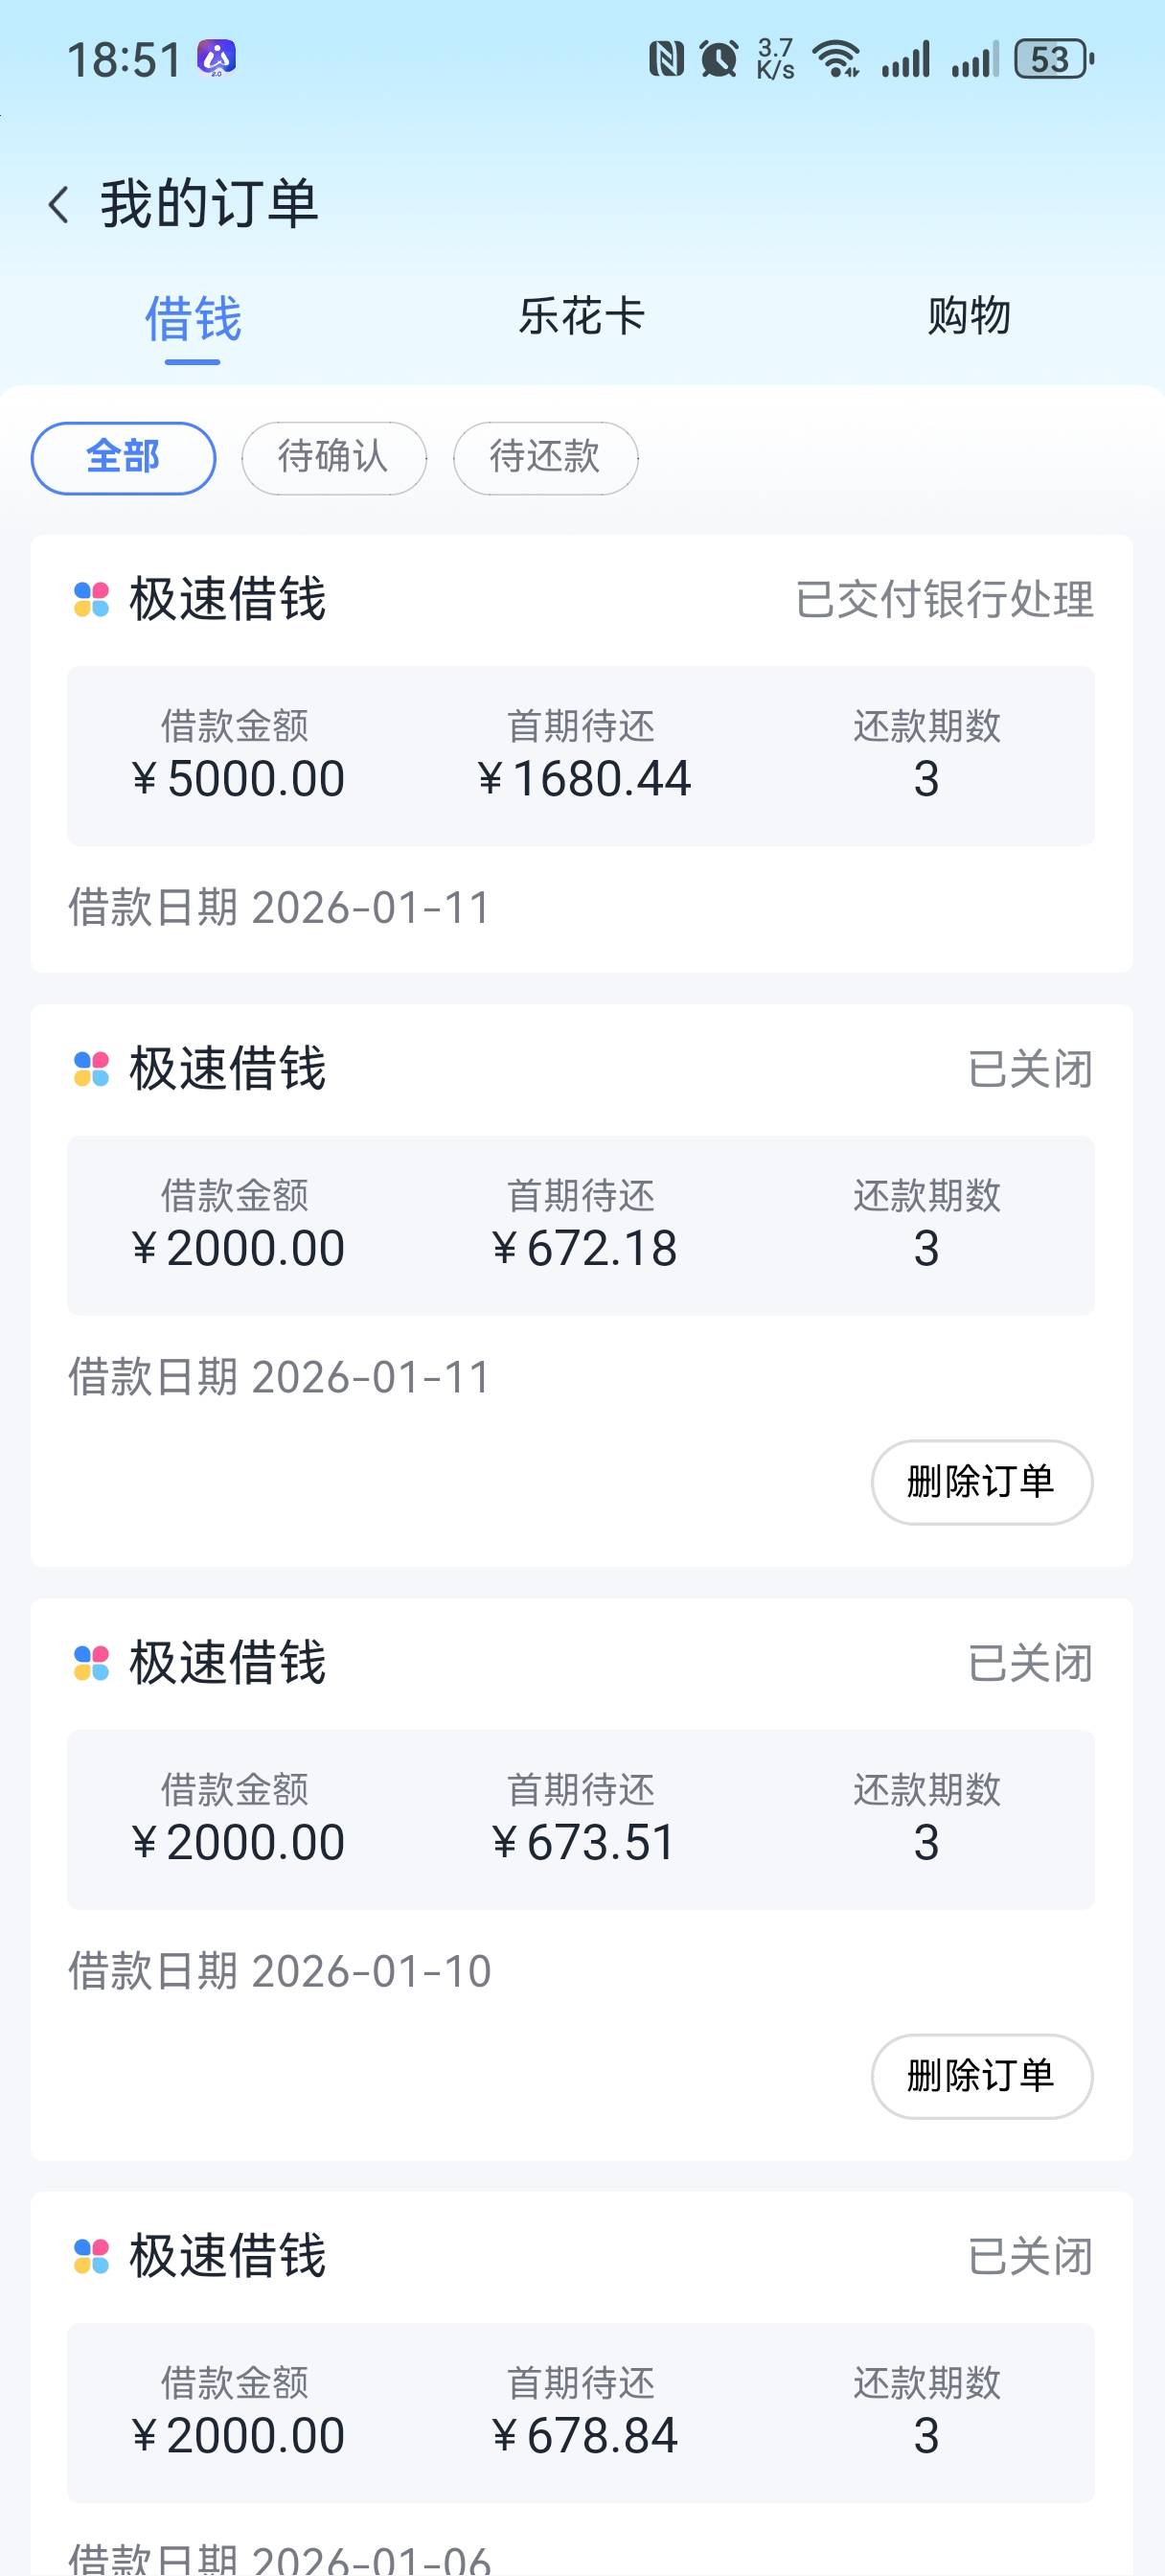1165x2576 pixels.
Task: Select the 全部 filter chip
Action: click(123, 458)
